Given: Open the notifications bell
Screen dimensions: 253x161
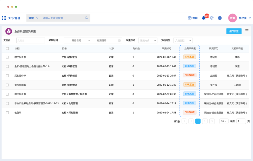Looking at the screenshot, I should tap(204, 18).
